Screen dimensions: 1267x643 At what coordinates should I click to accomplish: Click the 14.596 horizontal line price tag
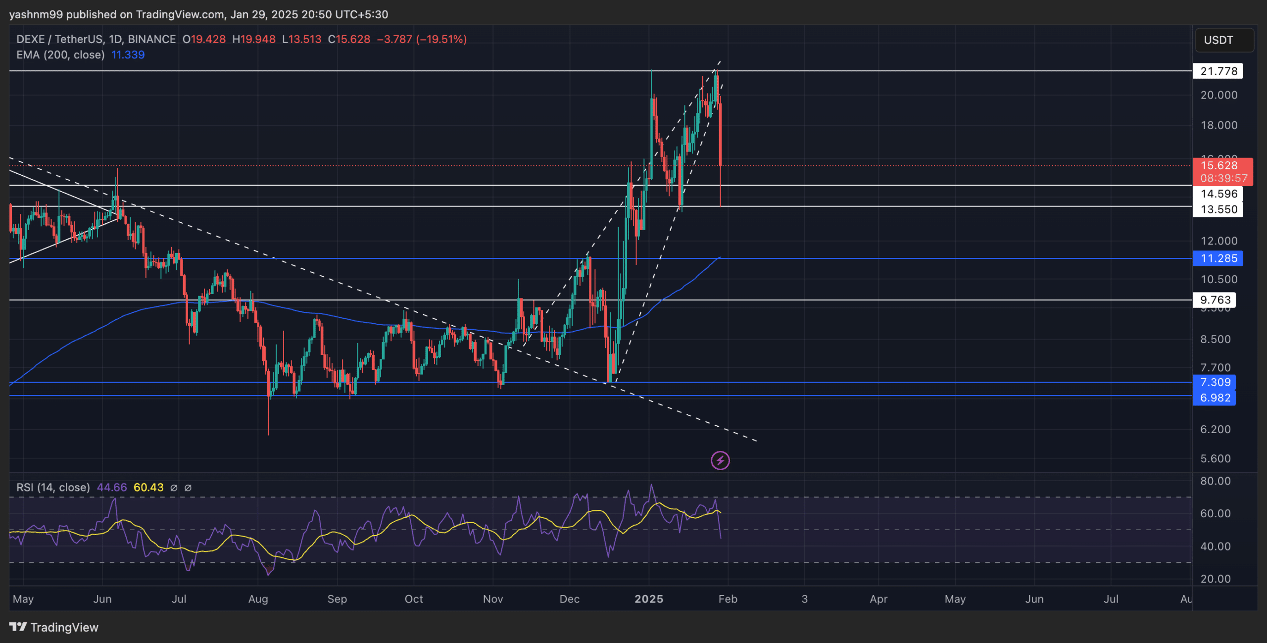(1218, 194)
